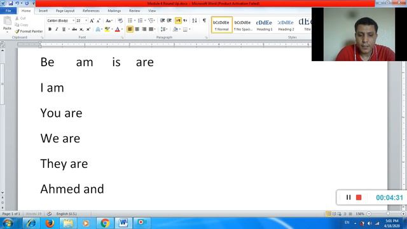Click the Numbering list icon
This screenshot has width=407, height=229.
click(140, 20)
